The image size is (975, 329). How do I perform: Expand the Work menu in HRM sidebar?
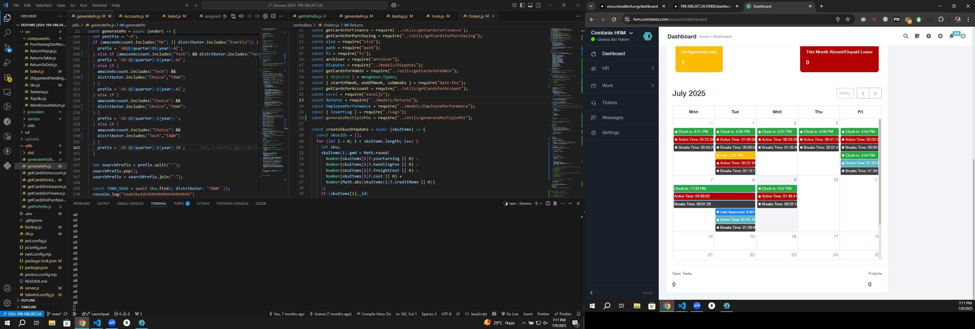(x=622, y=86)
